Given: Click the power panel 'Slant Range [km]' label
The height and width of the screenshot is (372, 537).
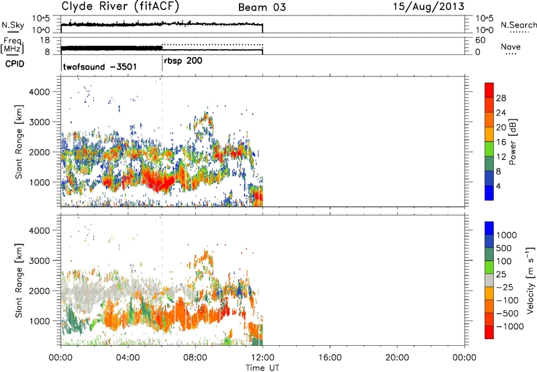Looking at the screenshot, I should (x=19, y=142).
